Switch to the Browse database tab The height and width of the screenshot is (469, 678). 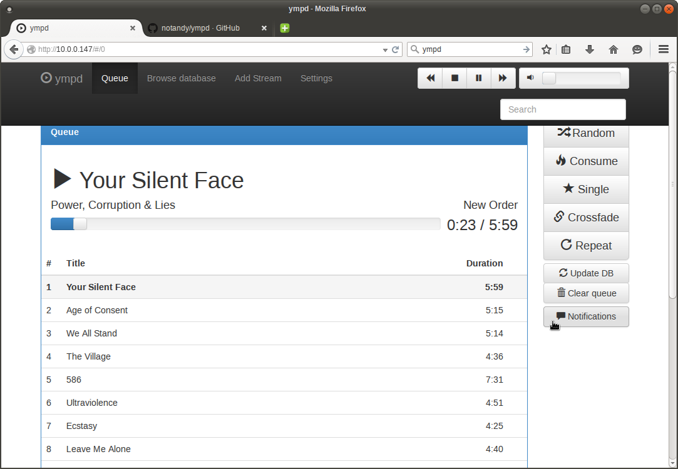tap(181, 78)
